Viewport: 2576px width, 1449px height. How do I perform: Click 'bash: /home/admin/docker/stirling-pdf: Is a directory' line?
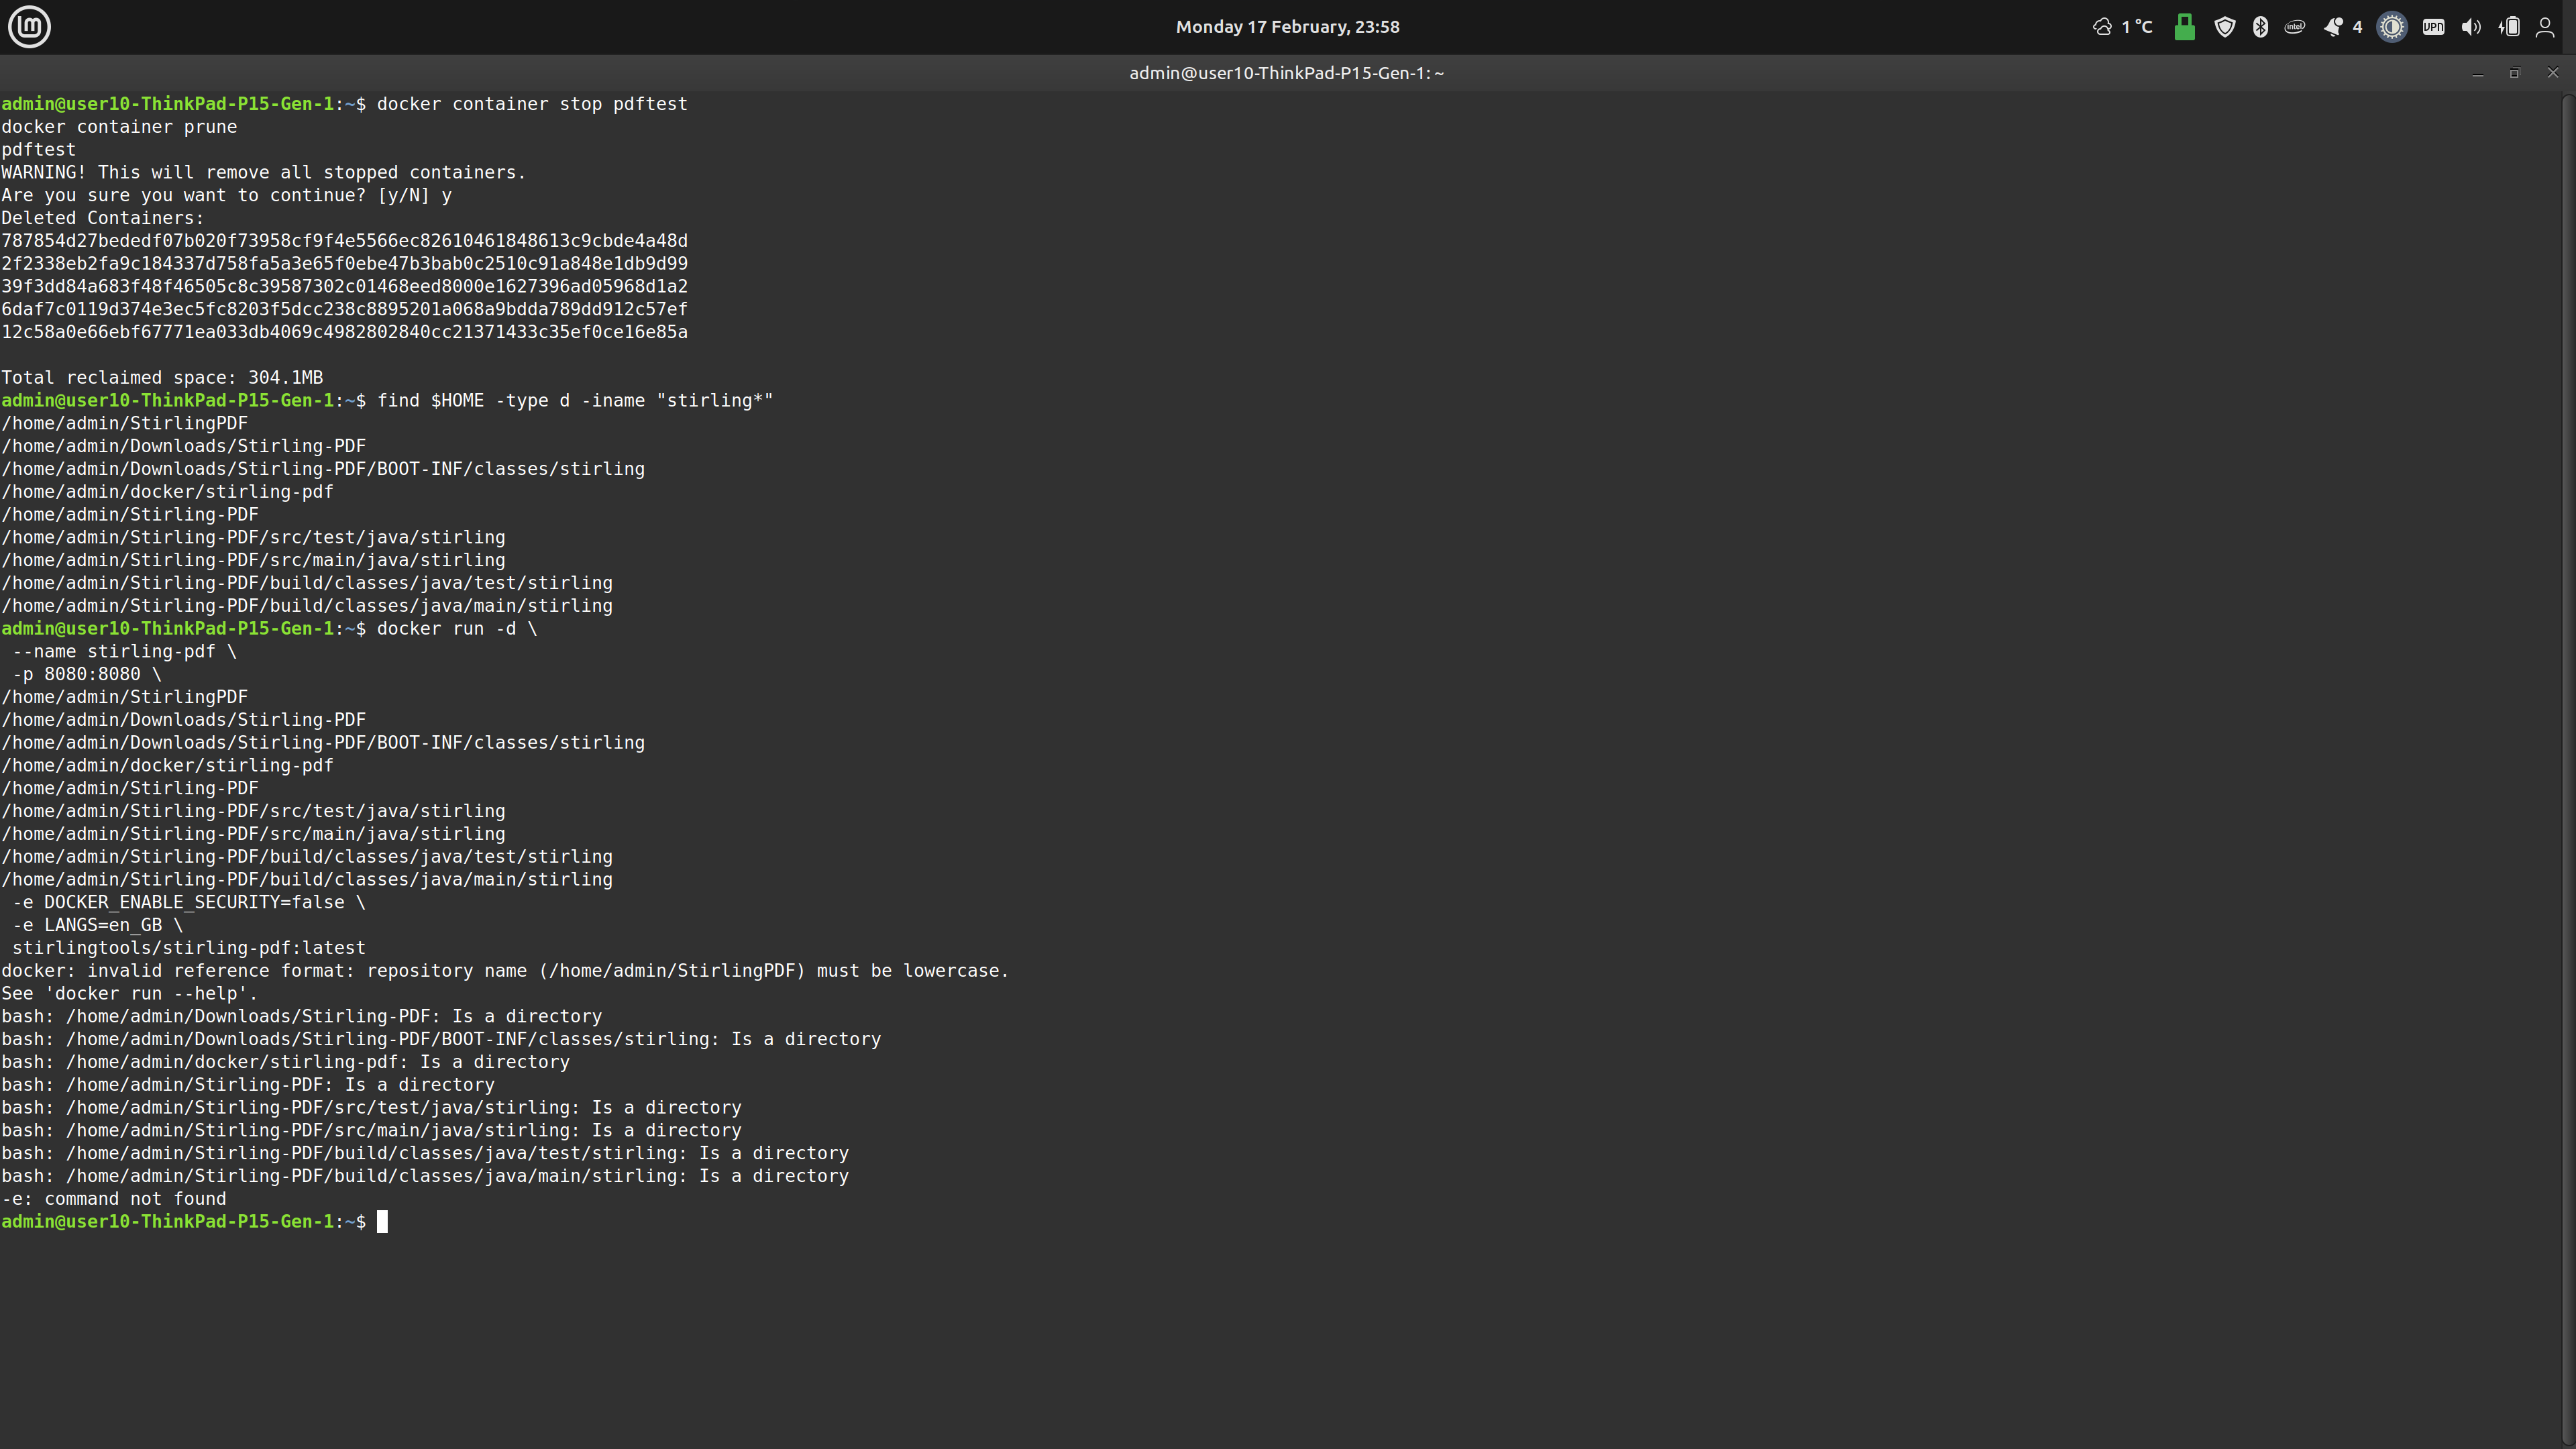tap(285, 1062)
